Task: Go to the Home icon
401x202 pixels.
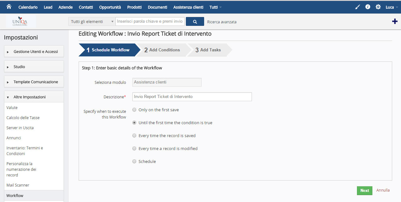Action: [9, 7]
